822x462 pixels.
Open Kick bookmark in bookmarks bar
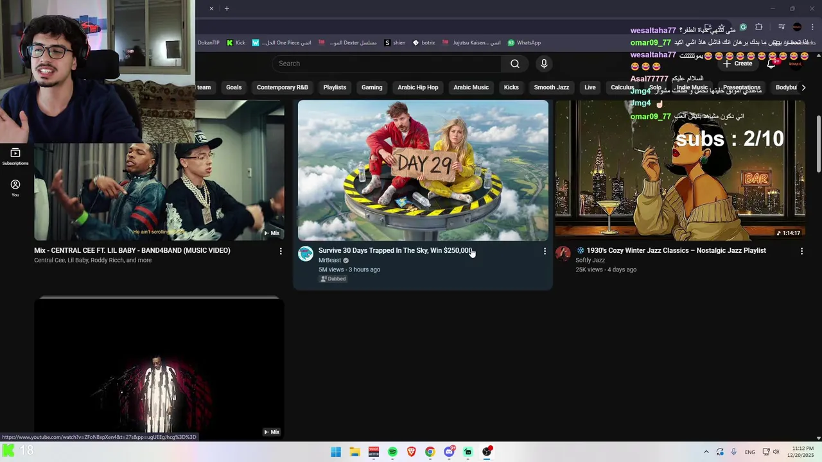[x=236, y=43]
